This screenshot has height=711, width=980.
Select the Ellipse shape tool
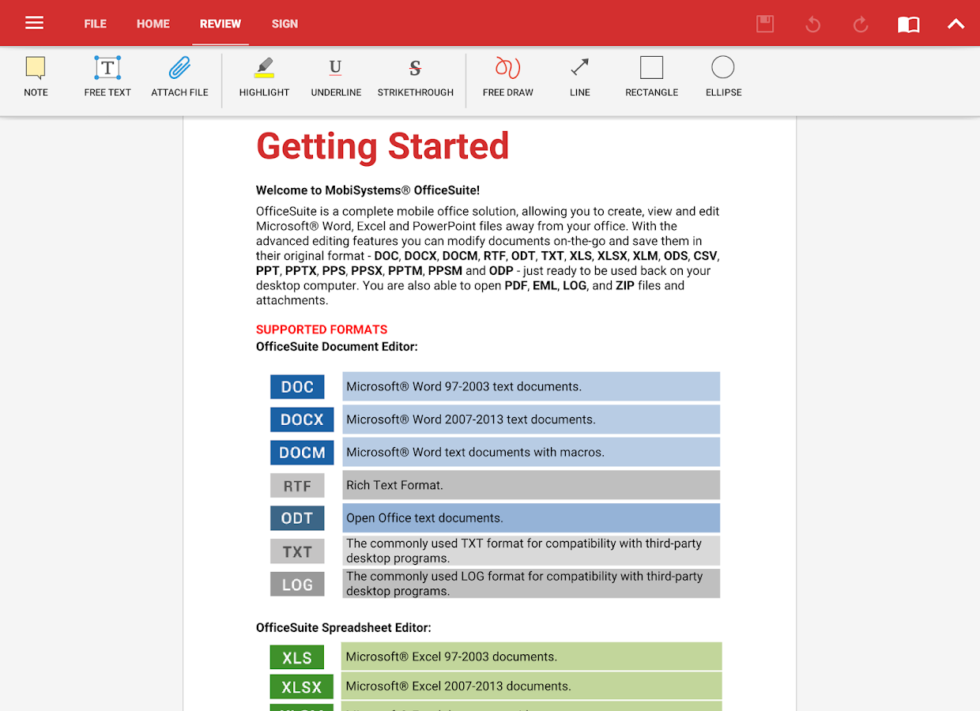pyautogui.click(x=723, y=77)
